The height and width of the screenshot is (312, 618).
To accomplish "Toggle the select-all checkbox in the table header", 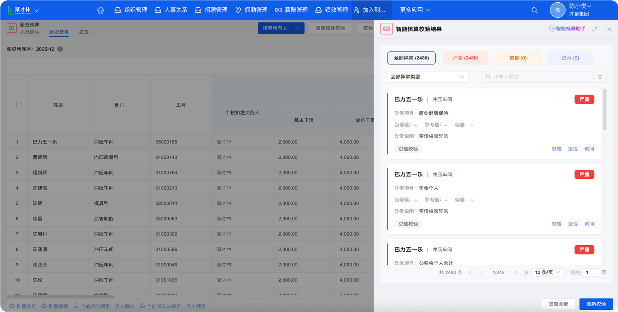I will [19, 105].
